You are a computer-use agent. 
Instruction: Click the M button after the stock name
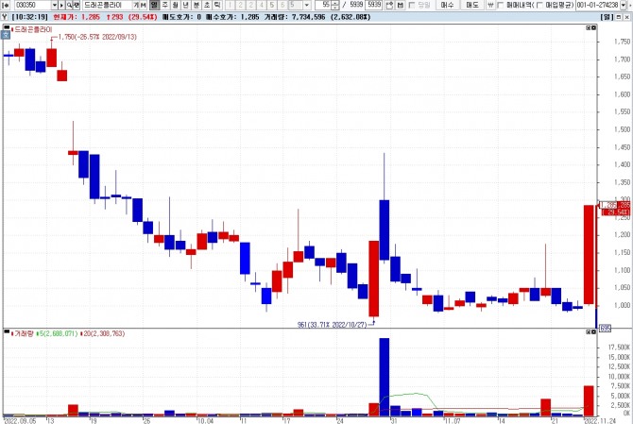(143, 5)
